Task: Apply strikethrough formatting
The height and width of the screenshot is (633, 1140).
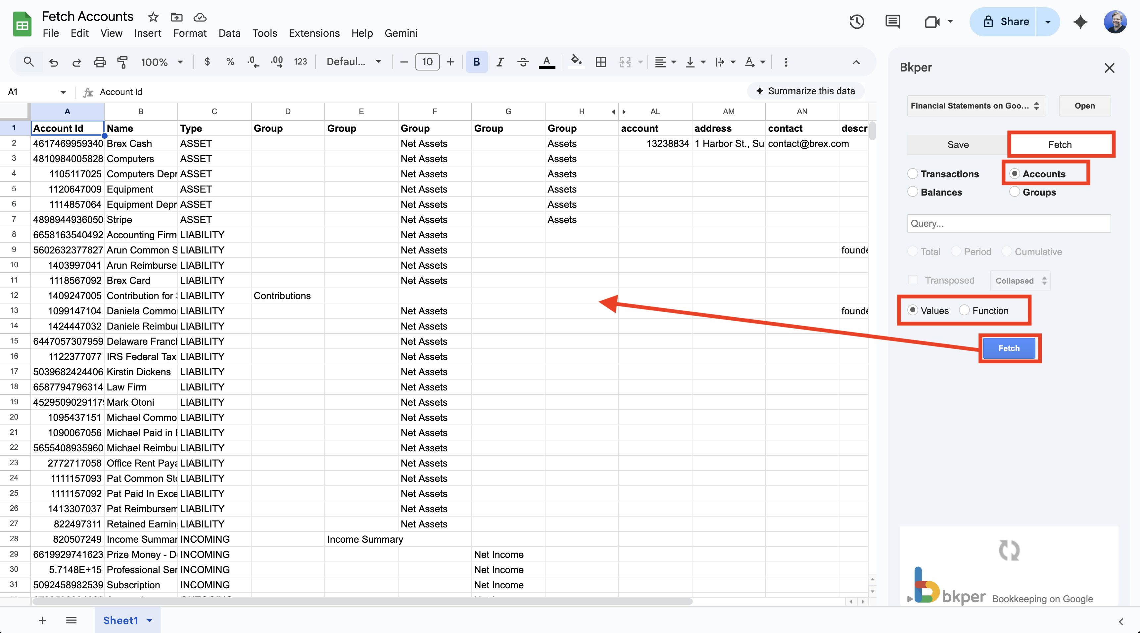Action: pos(523,62)
